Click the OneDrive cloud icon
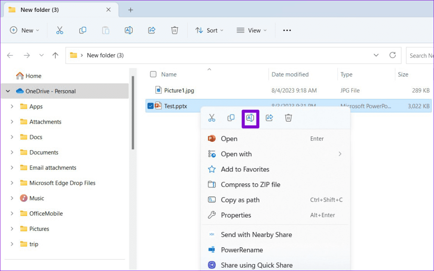This screenshot has width=434, height=271. 19,91
